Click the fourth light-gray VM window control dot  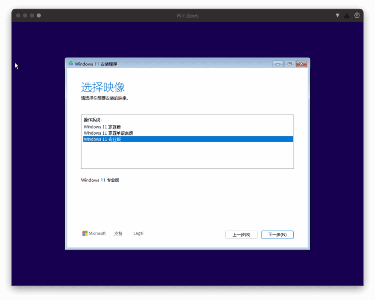[39, 15]
